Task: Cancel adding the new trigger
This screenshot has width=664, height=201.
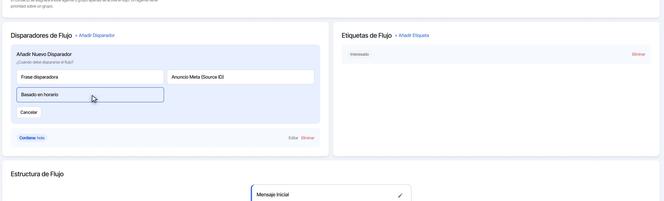Action: point(29,112)
